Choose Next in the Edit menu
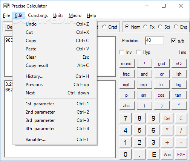 click(55, 93)
